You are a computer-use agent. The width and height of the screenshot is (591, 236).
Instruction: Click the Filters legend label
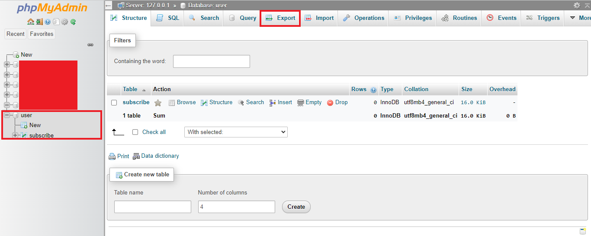[x=122, y=40]
